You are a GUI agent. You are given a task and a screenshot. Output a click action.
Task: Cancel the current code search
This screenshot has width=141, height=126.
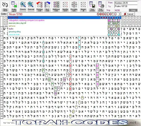(128, 14)
